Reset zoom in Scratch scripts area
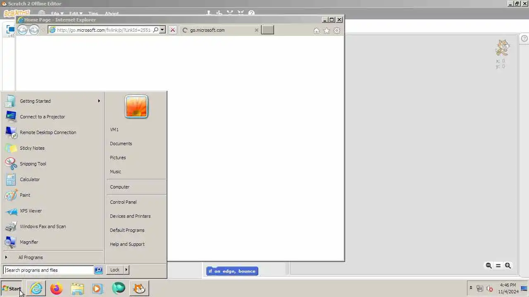 (498, 266)
